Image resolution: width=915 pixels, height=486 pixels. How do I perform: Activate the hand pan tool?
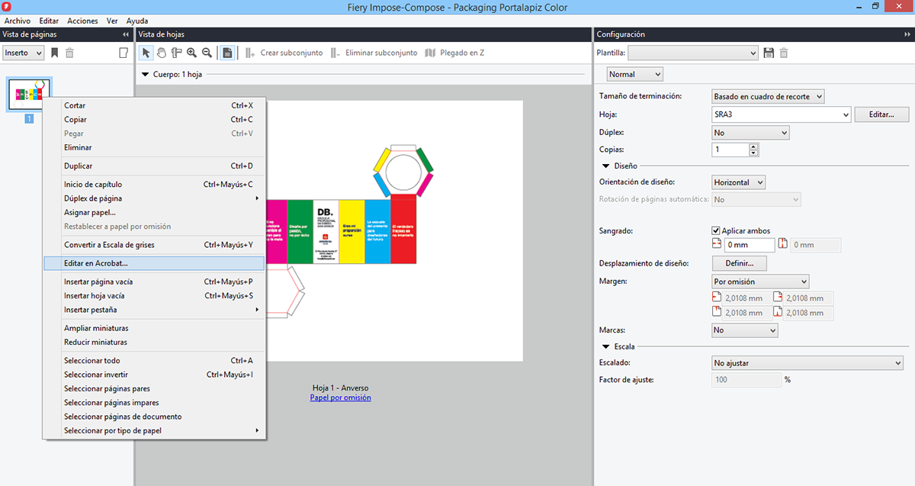click(161, 53)
